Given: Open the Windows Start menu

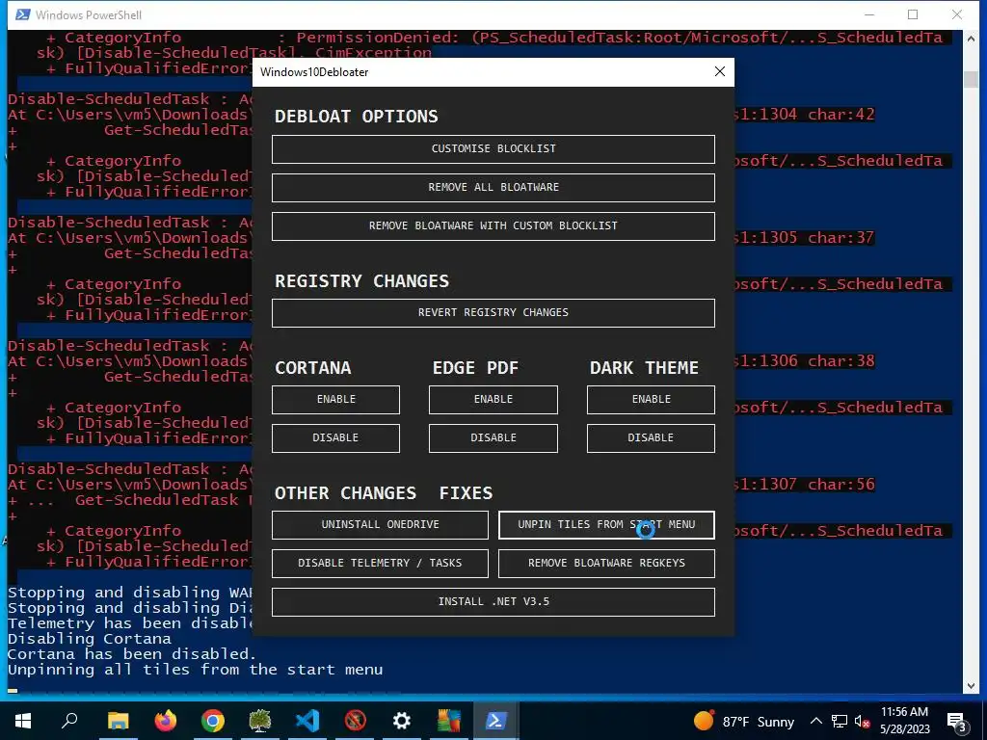Looking at the screenshot, I should [23, 721].
